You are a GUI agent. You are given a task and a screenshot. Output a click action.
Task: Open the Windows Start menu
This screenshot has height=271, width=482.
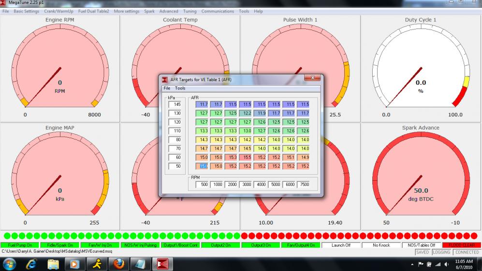tap(9, 264)
